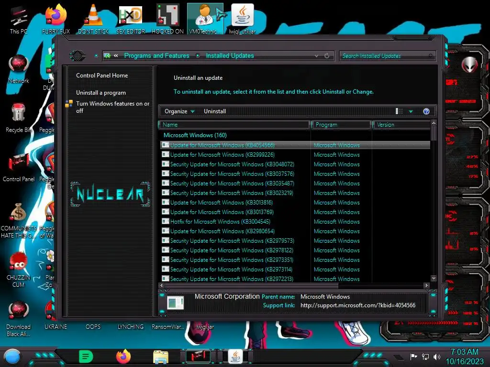Image resolution: width=490 pixels, height=367 pixels.
Task: Open the DONT STICK VLC shortcut
Action: 93,19
